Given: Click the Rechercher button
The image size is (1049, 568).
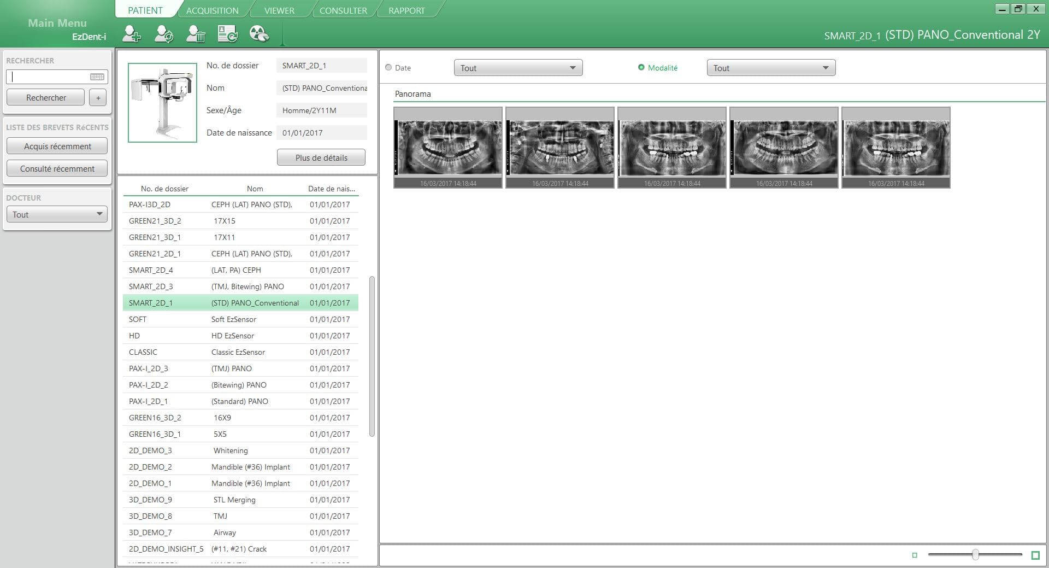Looking at the screenshot, I should (x=46, y=97).
